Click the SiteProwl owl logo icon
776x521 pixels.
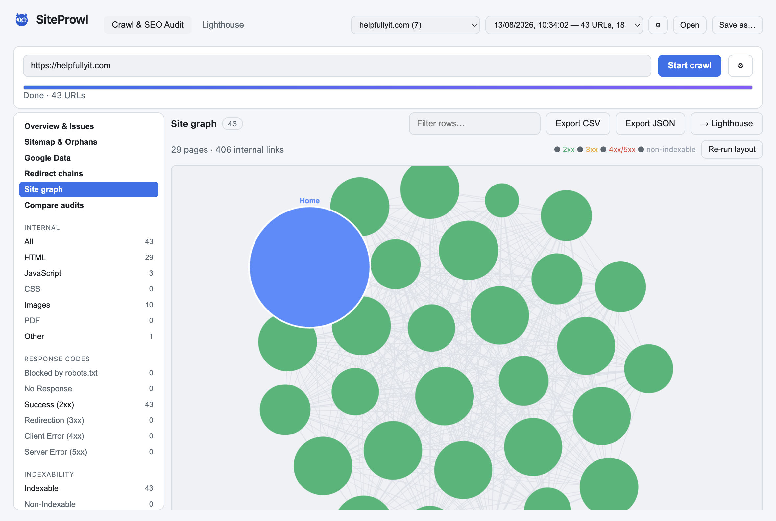click(22, 20)
